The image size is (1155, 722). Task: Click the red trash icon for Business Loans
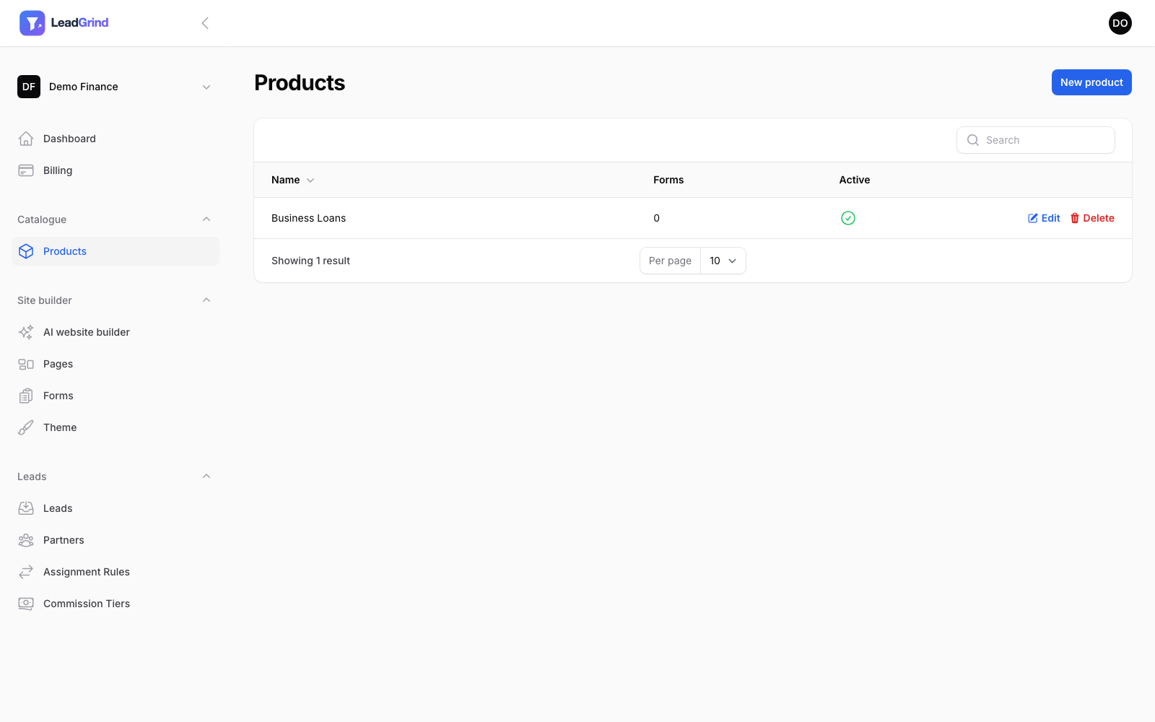(1075, 218)
